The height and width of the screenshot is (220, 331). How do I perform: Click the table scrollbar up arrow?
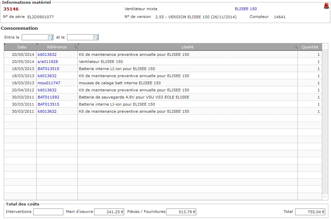[325, 46]
